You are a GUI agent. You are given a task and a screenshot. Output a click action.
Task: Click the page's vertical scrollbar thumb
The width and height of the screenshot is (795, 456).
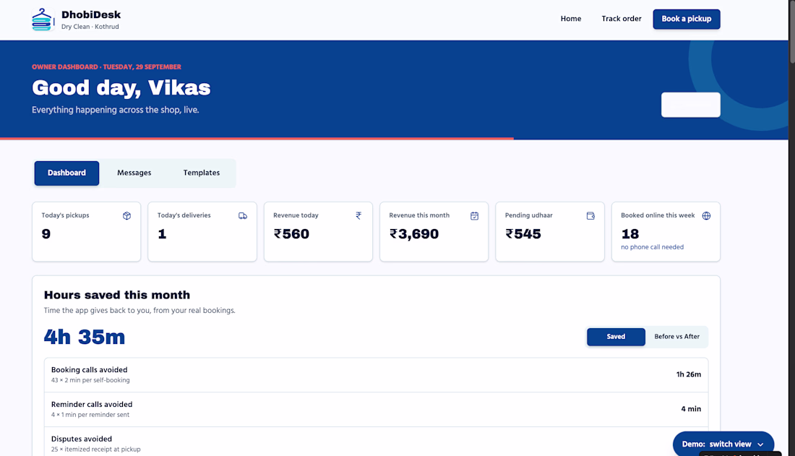click(x=791, y=32)
